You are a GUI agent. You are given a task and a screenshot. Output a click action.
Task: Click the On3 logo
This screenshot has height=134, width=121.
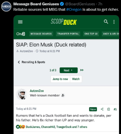tap(21, 34)
